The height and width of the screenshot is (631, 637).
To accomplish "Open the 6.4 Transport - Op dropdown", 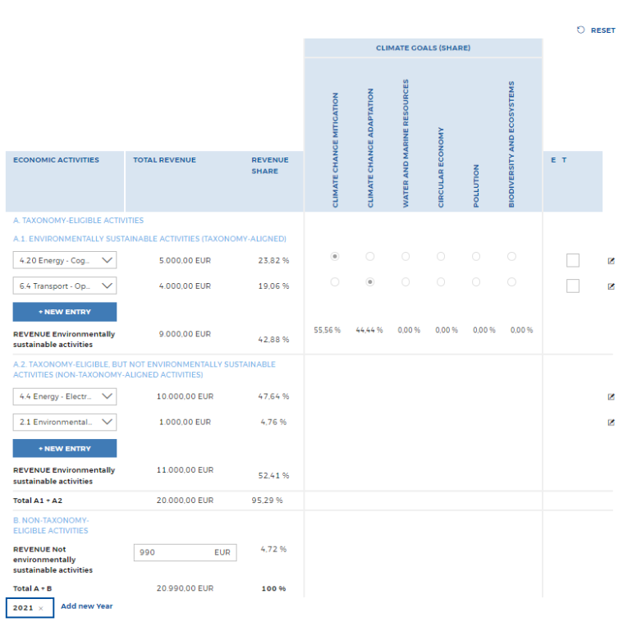I will (65, 286).
